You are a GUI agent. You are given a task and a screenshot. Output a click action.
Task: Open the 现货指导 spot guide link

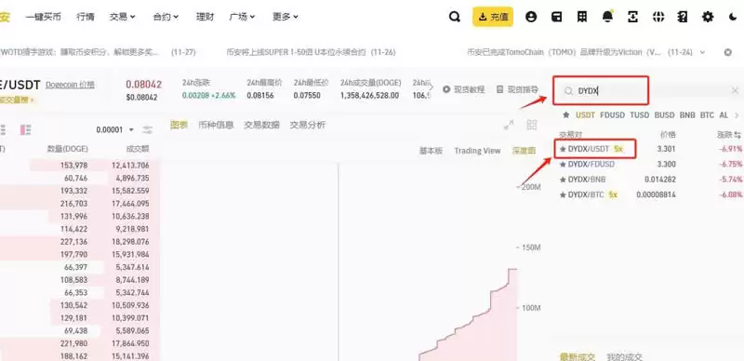click(517, 89)
